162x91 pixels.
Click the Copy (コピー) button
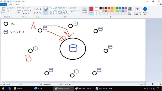pyautogui.click(x=10, y=11)
